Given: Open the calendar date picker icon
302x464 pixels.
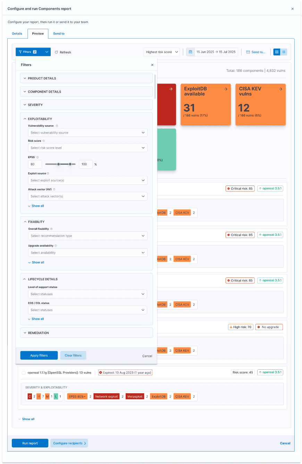Looking at the screenshot, I should [190, 52].
